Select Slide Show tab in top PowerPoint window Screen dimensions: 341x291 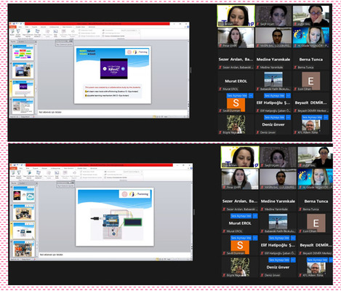coord(68,27)
